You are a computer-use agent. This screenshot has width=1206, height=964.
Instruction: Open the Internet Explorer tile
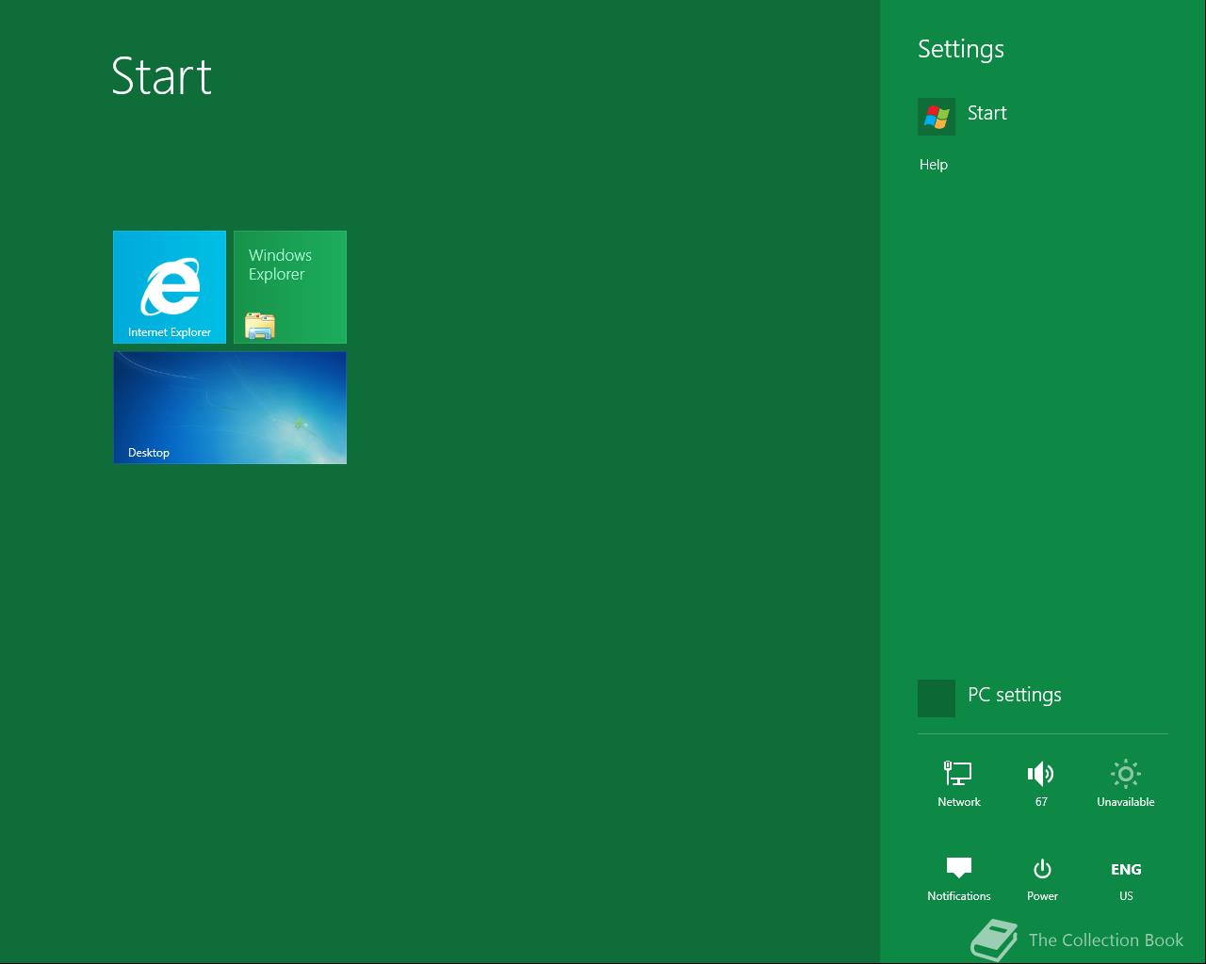coord(170,287)
